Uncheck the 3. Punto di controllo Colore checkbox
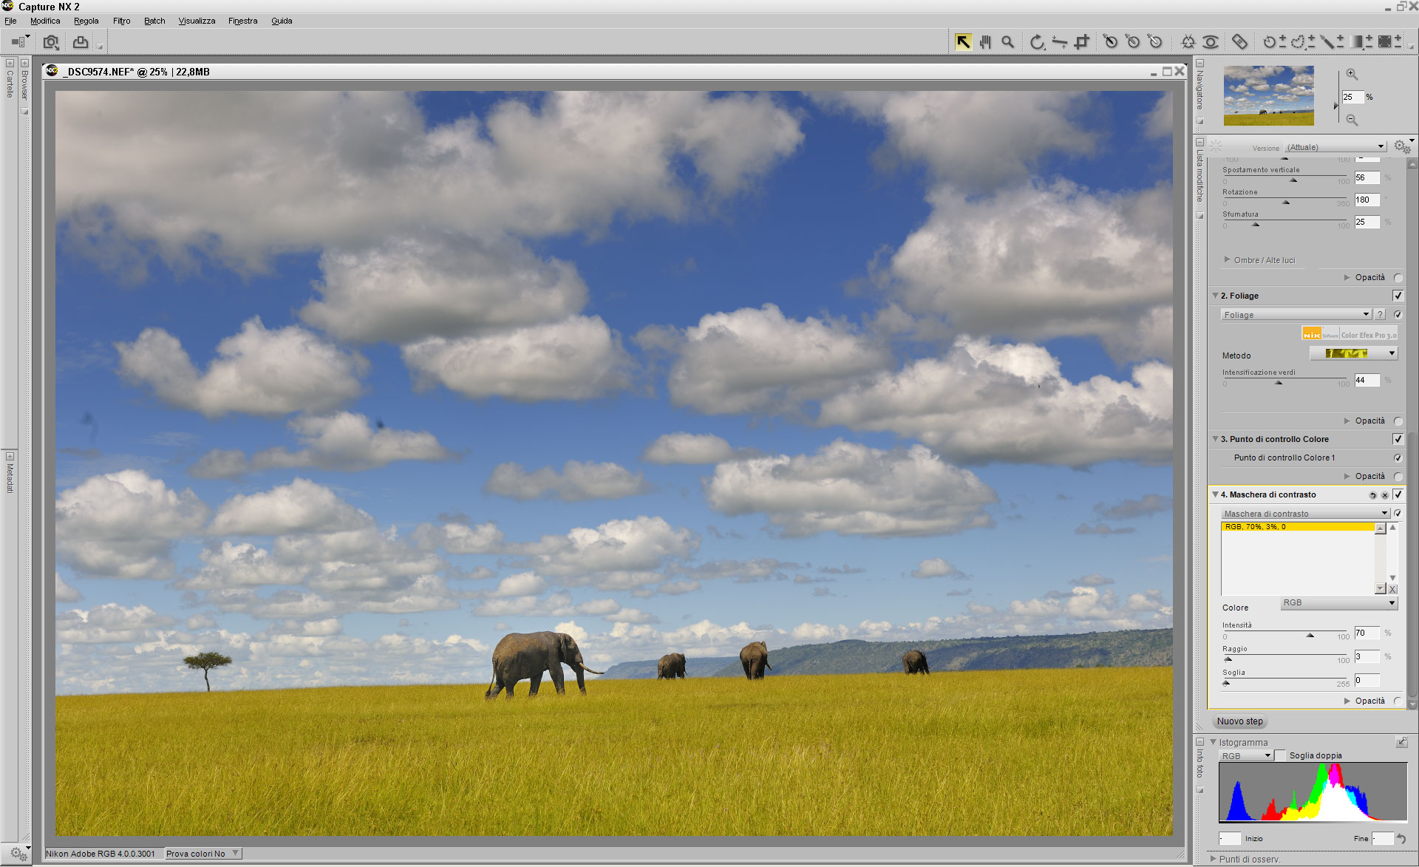Screen dimensions: 1419x867 click(1398, 439)
